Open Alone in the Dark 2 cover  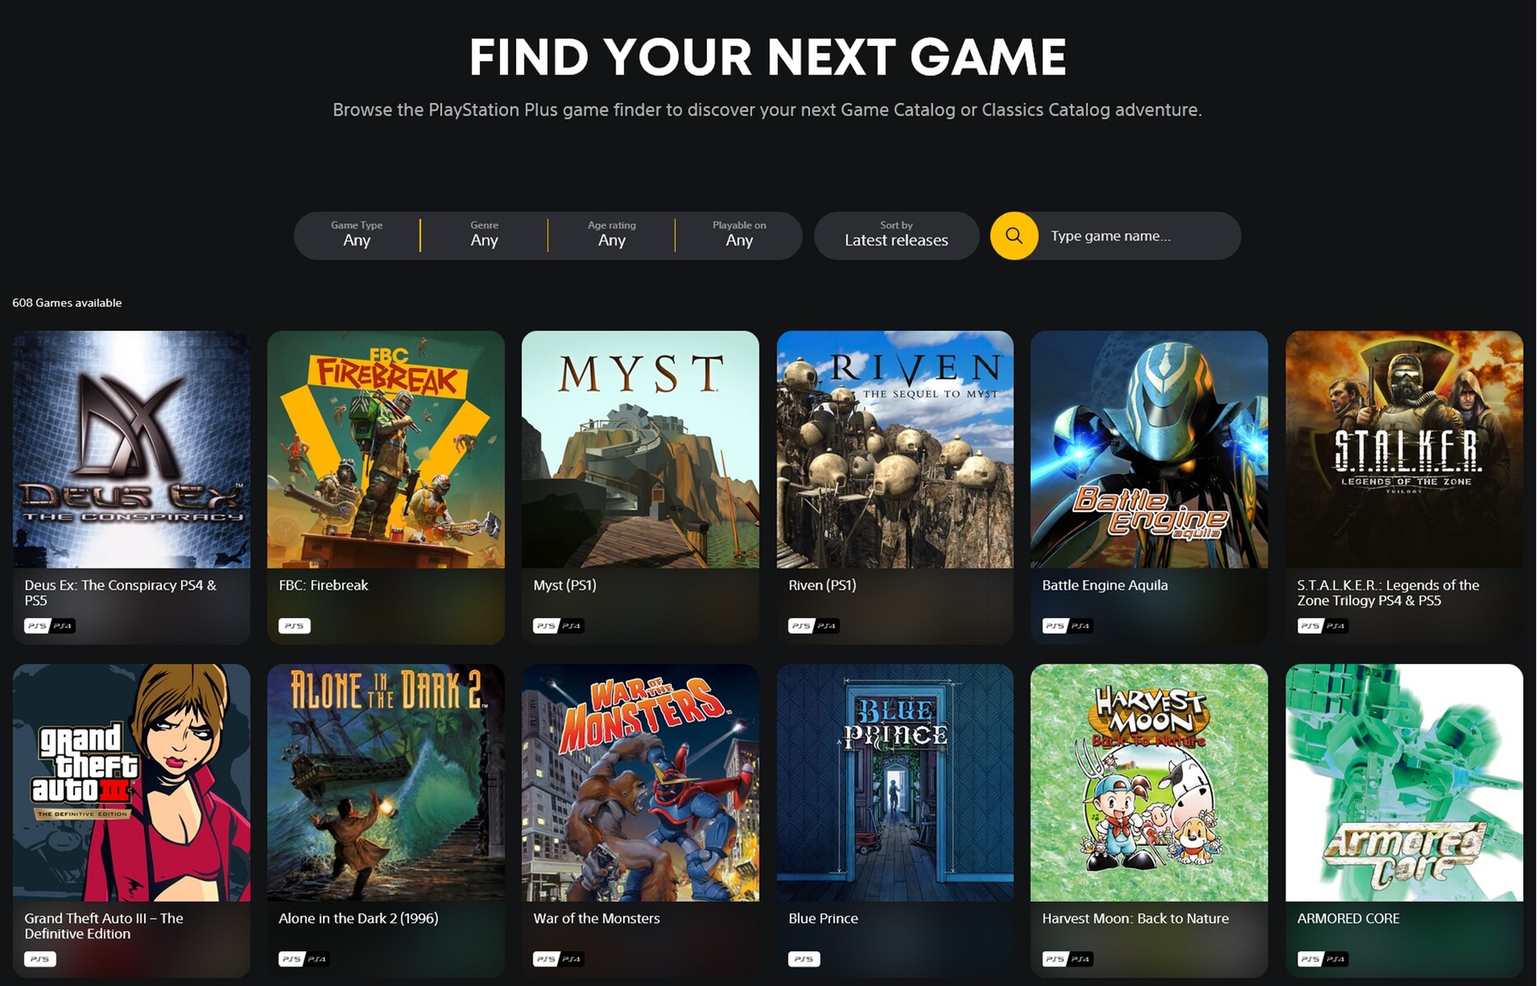pos(385,782)
